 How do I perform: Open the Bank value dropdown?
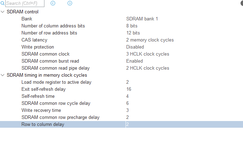point(142,19)
